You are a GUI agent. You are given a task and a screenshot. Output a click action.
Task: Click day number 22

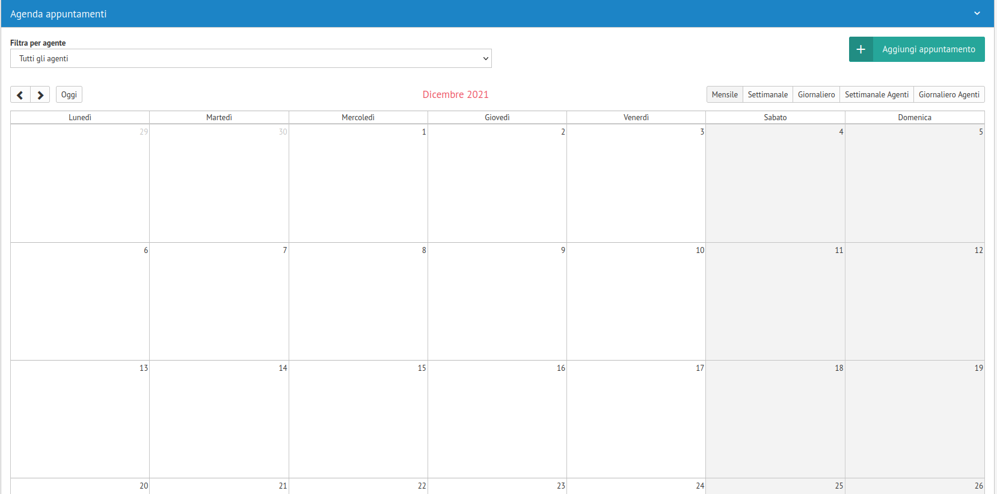tap(422, 486)
